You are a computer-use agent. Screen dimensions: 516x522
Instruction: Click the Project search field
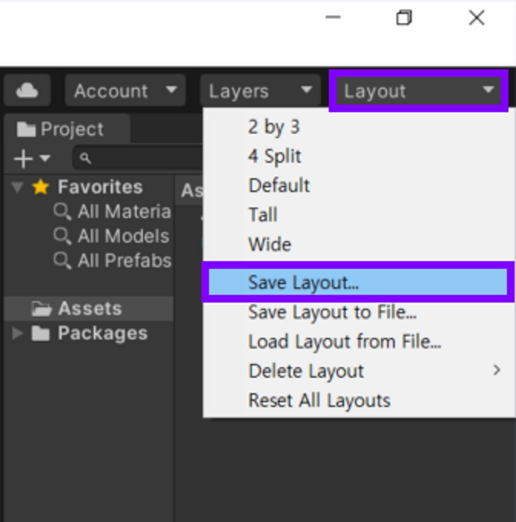[138, 158]
